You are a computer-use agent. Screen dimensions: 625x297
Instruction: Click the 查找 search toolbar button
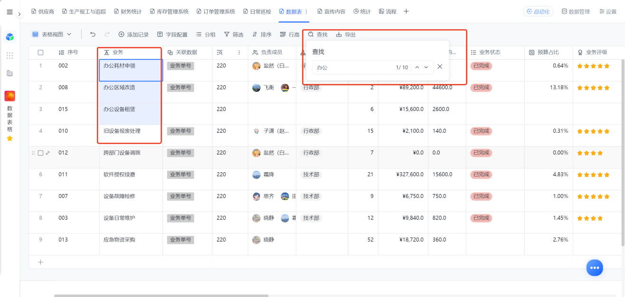pos(318,35)
